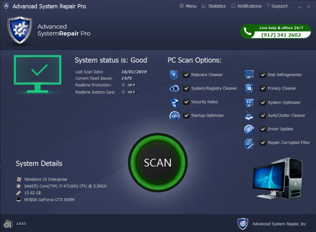Click the Privacy Cleaner padlock icon

tap(249, 88)
